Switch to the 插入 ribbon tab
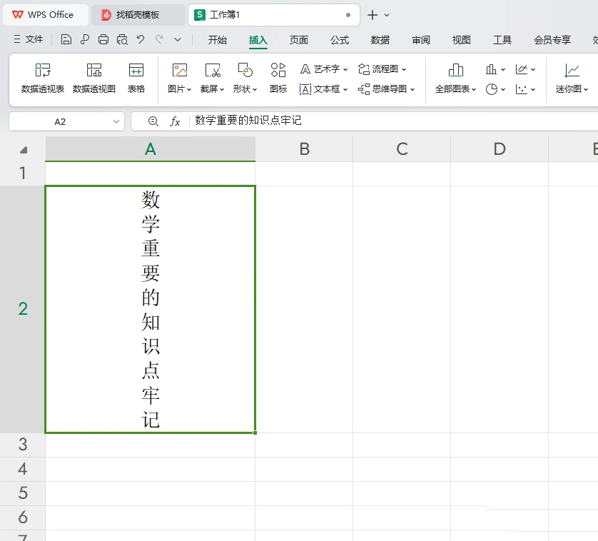This screenshot has height=541, width=598. 258,40
